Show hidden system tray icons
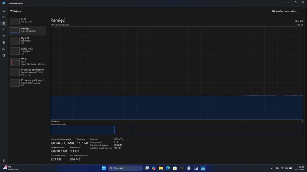This screenshot has height=172, width=307. coord(272,168)
